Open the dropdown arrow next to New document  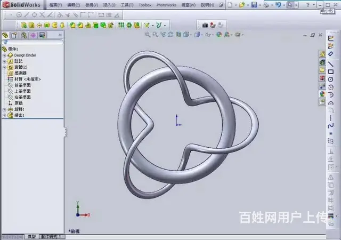pyautogui.click(x=236, y=5)
